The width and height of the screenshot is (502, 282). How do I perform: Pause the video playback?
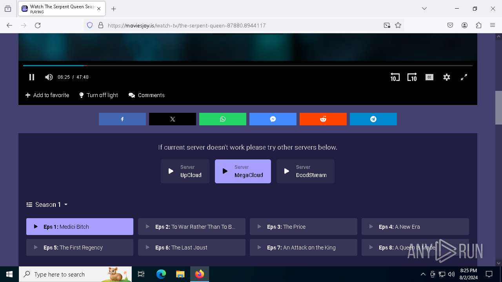pyautogui.click(x=32, y=77)
